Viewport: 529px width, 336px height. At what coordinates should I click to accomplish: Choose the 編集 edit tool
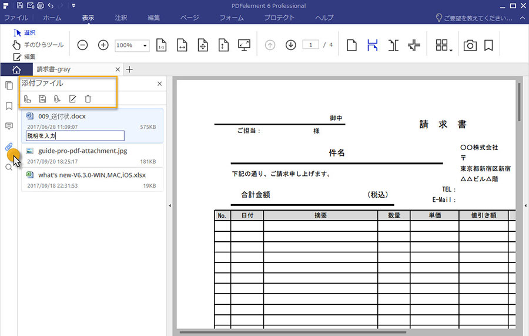[24, 56]
